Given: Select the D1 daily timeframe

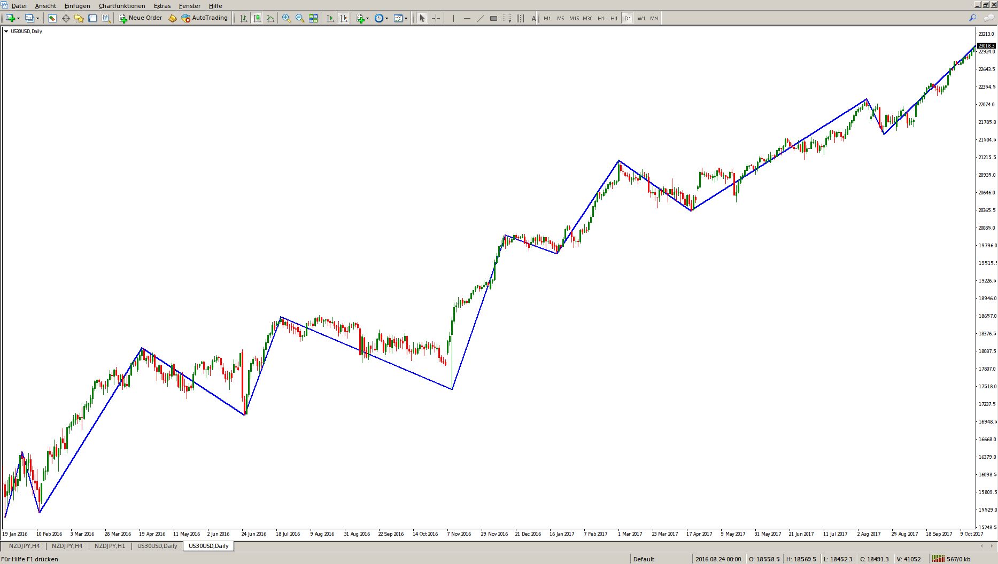Looking at the screenshot, I should [628, 18].
